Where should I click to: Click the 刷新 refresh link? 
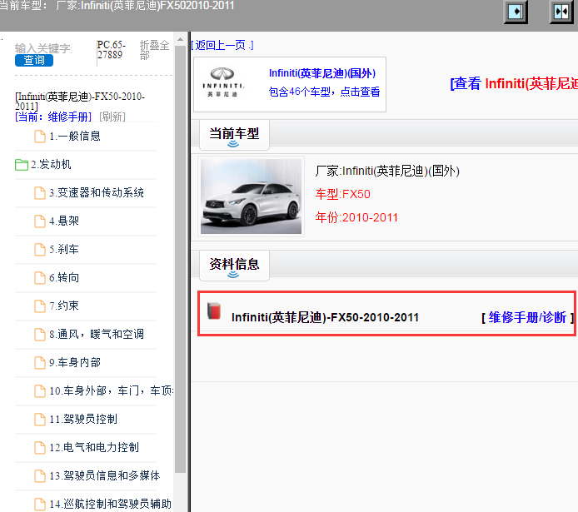click(x=112, y=117)
